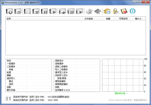Maximize the PrimoCache window
151x105 pixels.
pos(139,2)
